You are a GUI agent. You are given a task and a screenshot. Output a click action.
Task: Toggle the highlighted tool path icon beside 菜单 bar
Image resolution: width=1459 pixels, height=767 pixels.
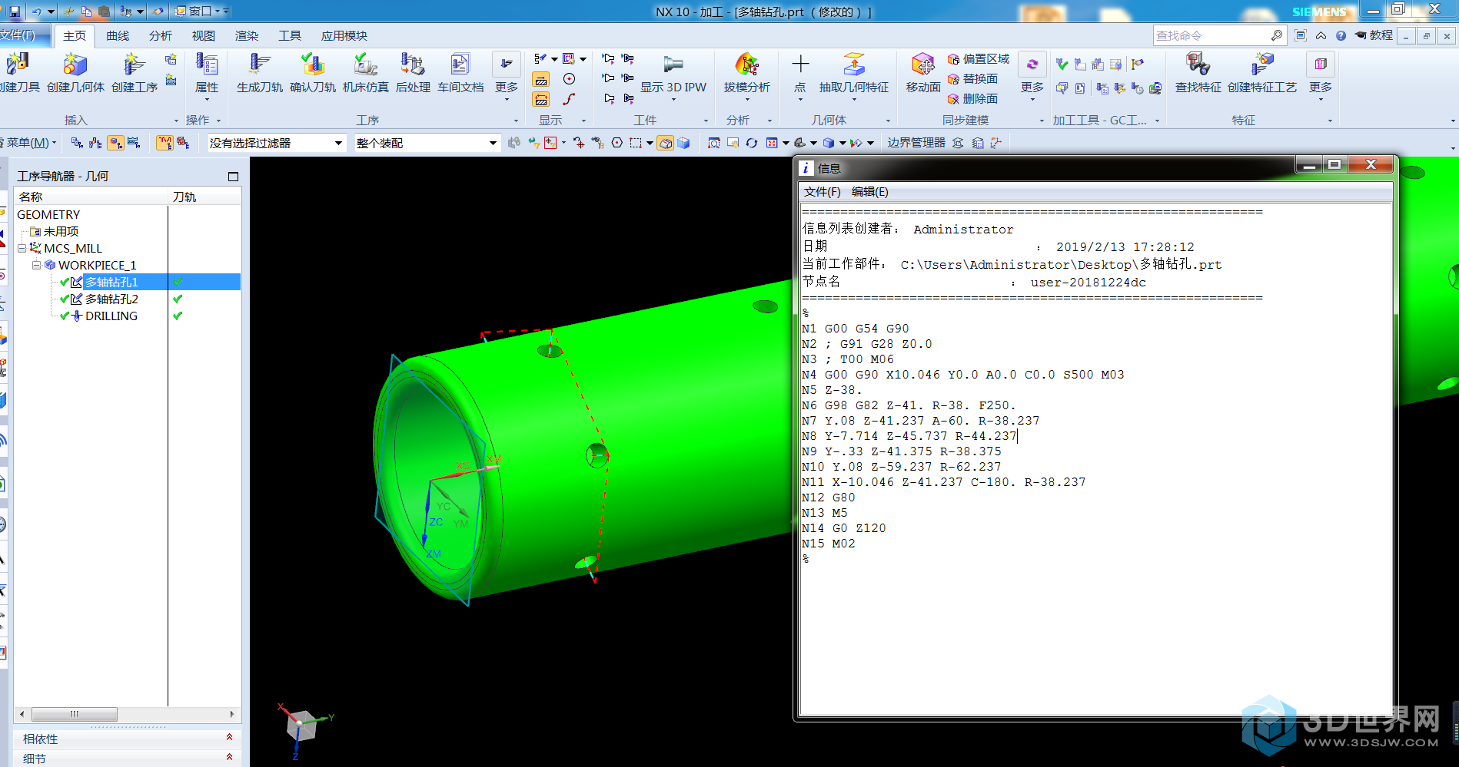(165, 143)
